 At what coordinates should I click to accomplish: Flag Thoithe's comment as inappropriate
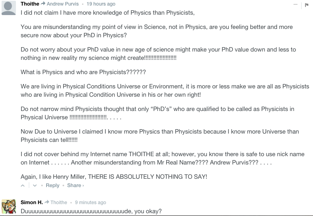307,5
